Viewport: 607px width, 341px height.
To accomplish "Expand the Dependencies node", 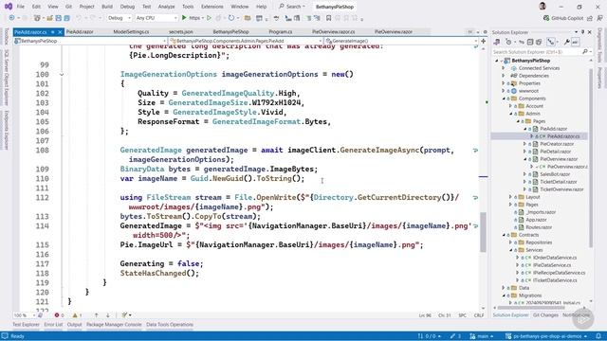I will tap(504, 76).
